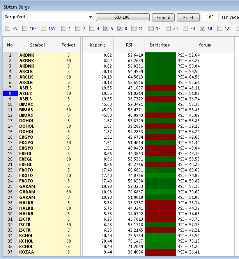
Task: Uncheck the 8 minute period checkbox
Action: tap(120, 29)
